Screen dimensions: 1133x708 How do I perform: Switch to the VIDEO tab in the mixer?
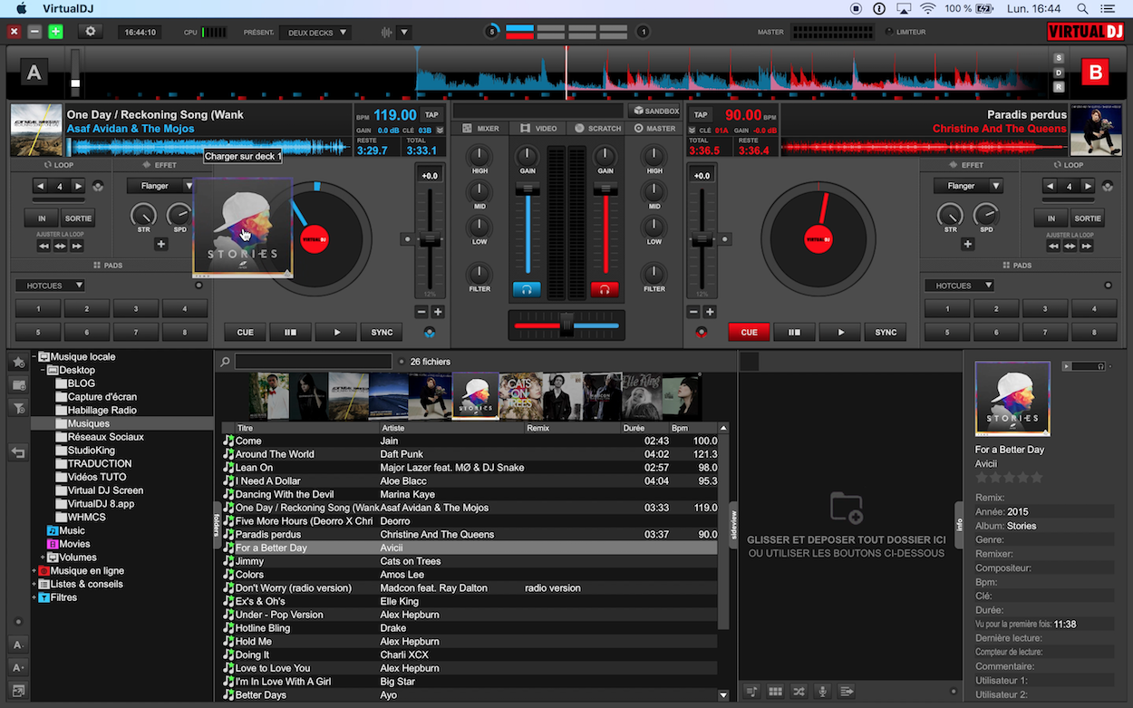click(538, 129)
